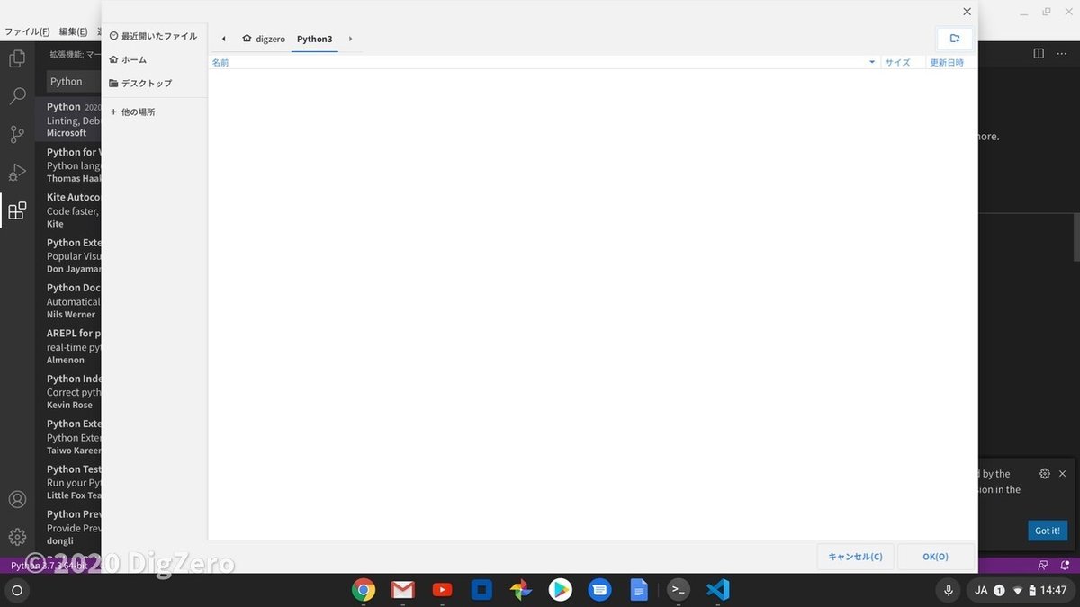Screen dimensions: 1080x607
Task: Go back with the left arrow in path bar
Action: coord(223,39)
